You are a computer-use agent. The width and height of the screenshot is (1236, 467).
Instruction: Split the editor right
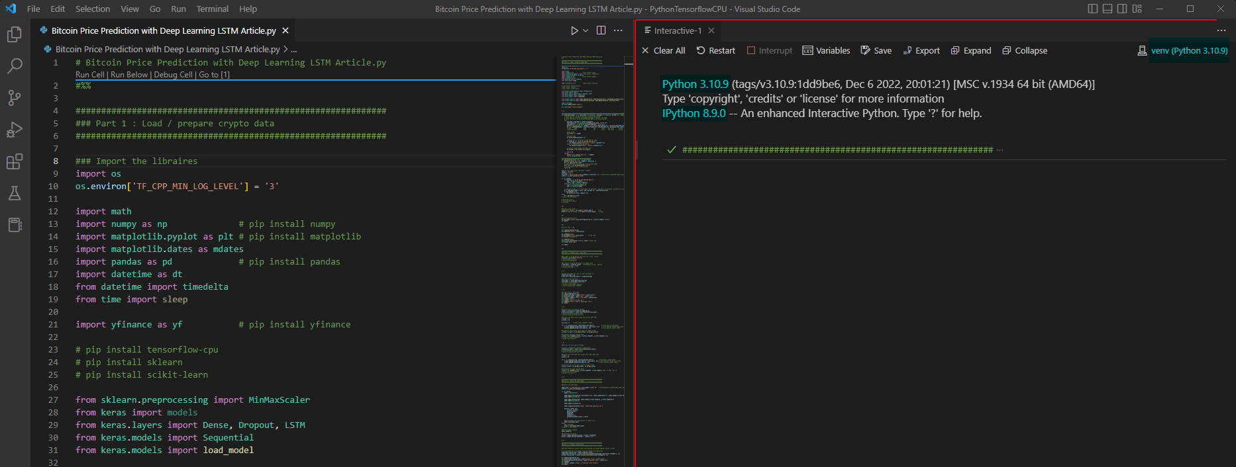tap(601, 30)
